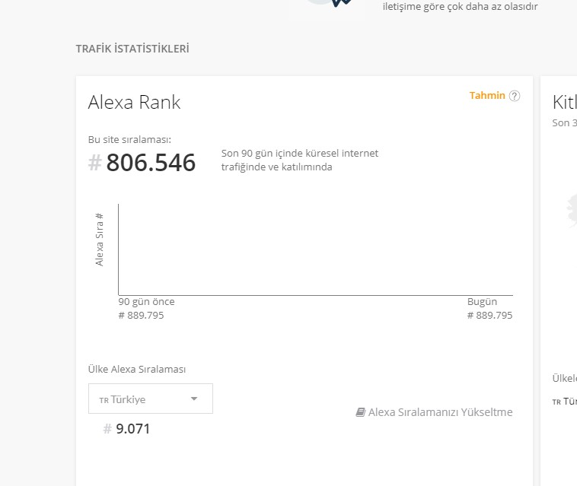Click the question mark icon beside Tahmin
The image size is (577, 486).
click(x=515, y=96)
